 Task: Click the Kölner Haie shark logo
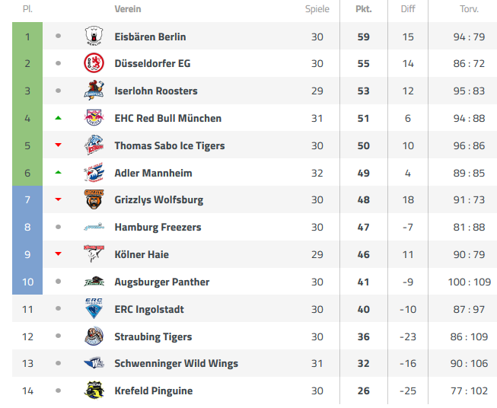coord(94,253)
